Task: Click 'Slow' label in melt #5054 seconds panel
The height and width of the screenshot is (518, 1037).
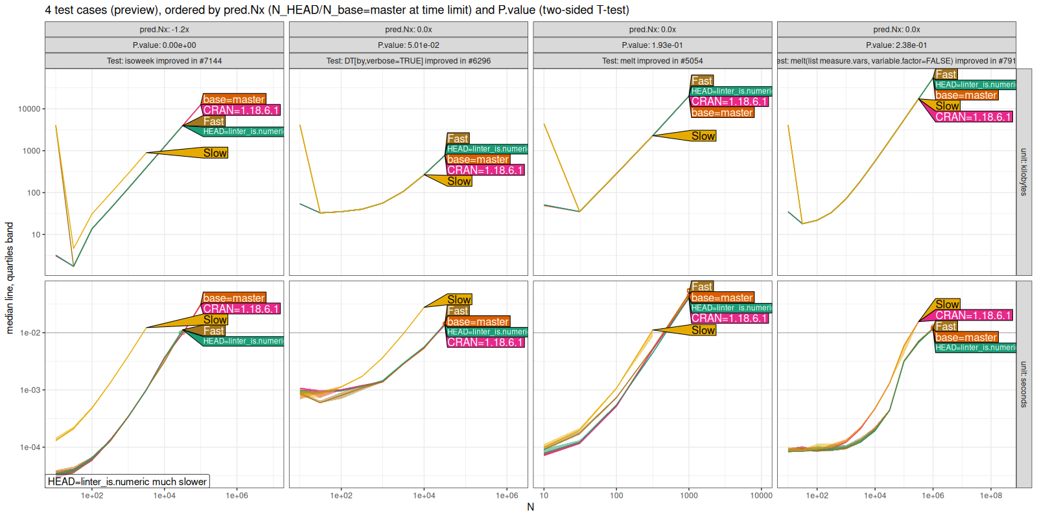Action: [703, 330]
